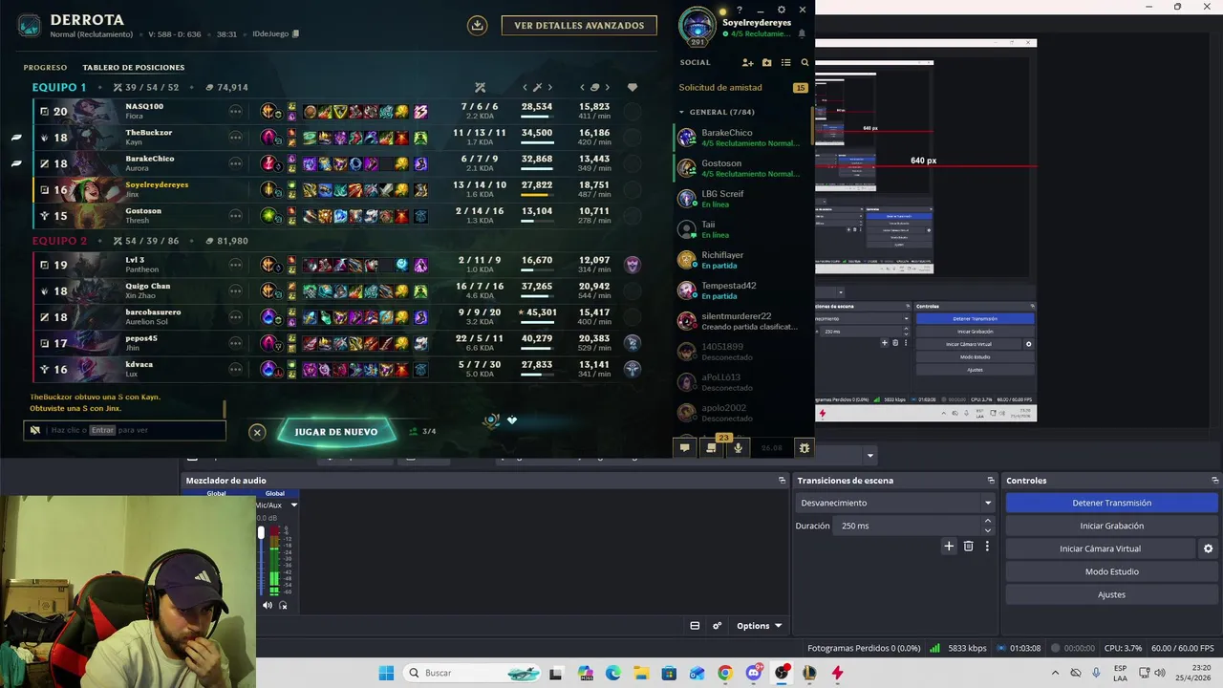Download the match results with the arrow icon

tap(478, 26)
